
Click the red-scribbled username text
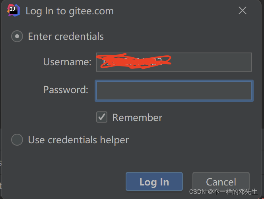(x=133, y=61)
